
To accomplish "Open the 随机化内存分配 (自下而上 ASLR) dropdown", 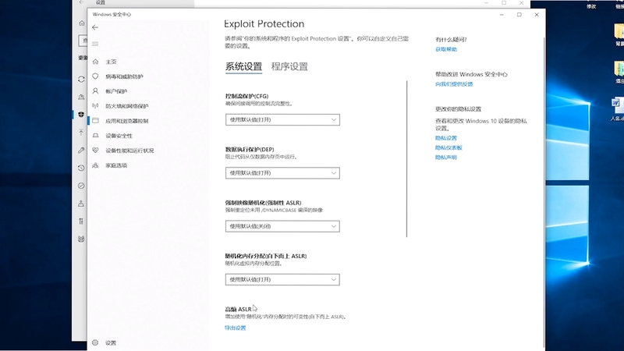I will [x=282, y=280].
